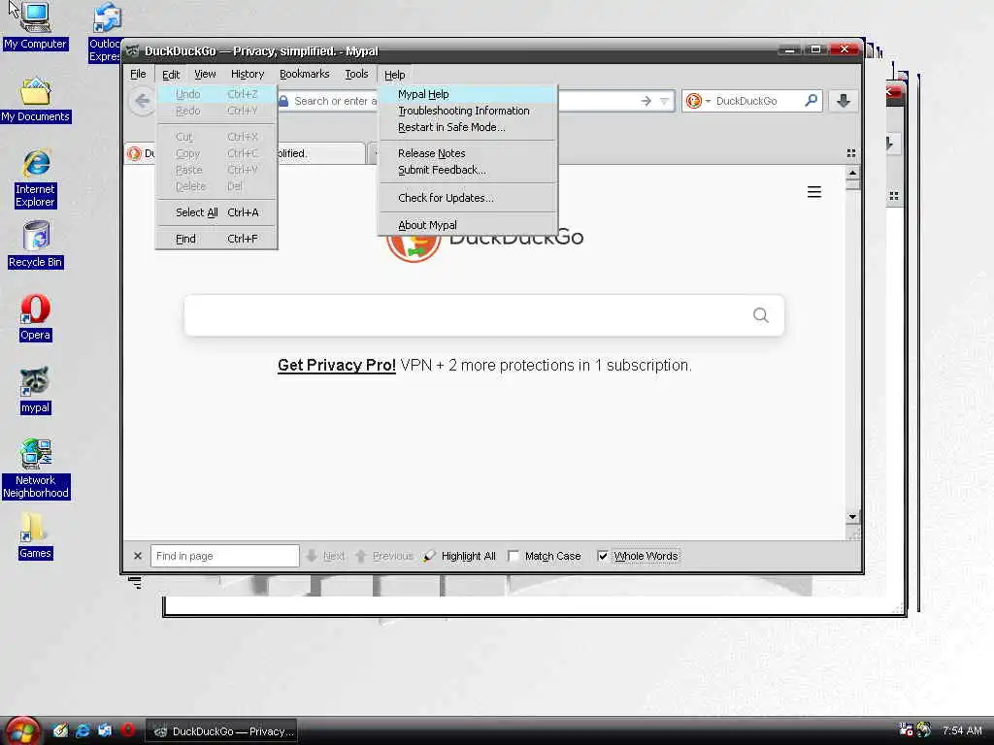Click the Outlook Express quick launch taskbar icon
The image size is (994, 745).
tap(105, 730)
